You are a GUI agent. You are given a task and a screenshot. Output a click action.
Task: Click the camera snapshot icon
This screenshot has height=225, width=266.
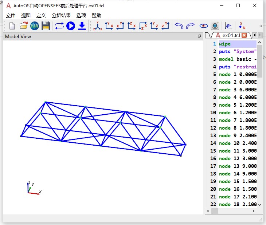(215, 26)
